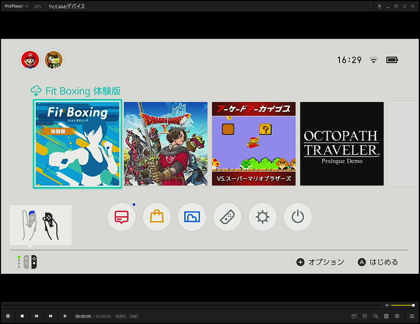The width and height of the screenshot is (420, 324).
Task: Adjust the yellow volume slider
Action: (x=403, y=305)
